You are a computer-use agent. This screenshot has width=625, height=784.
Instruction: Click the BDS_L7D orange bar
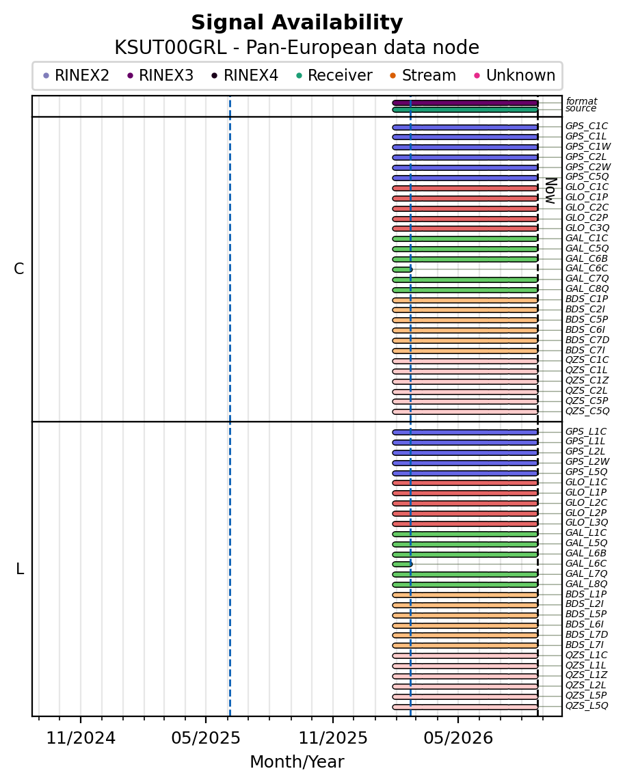466,636
